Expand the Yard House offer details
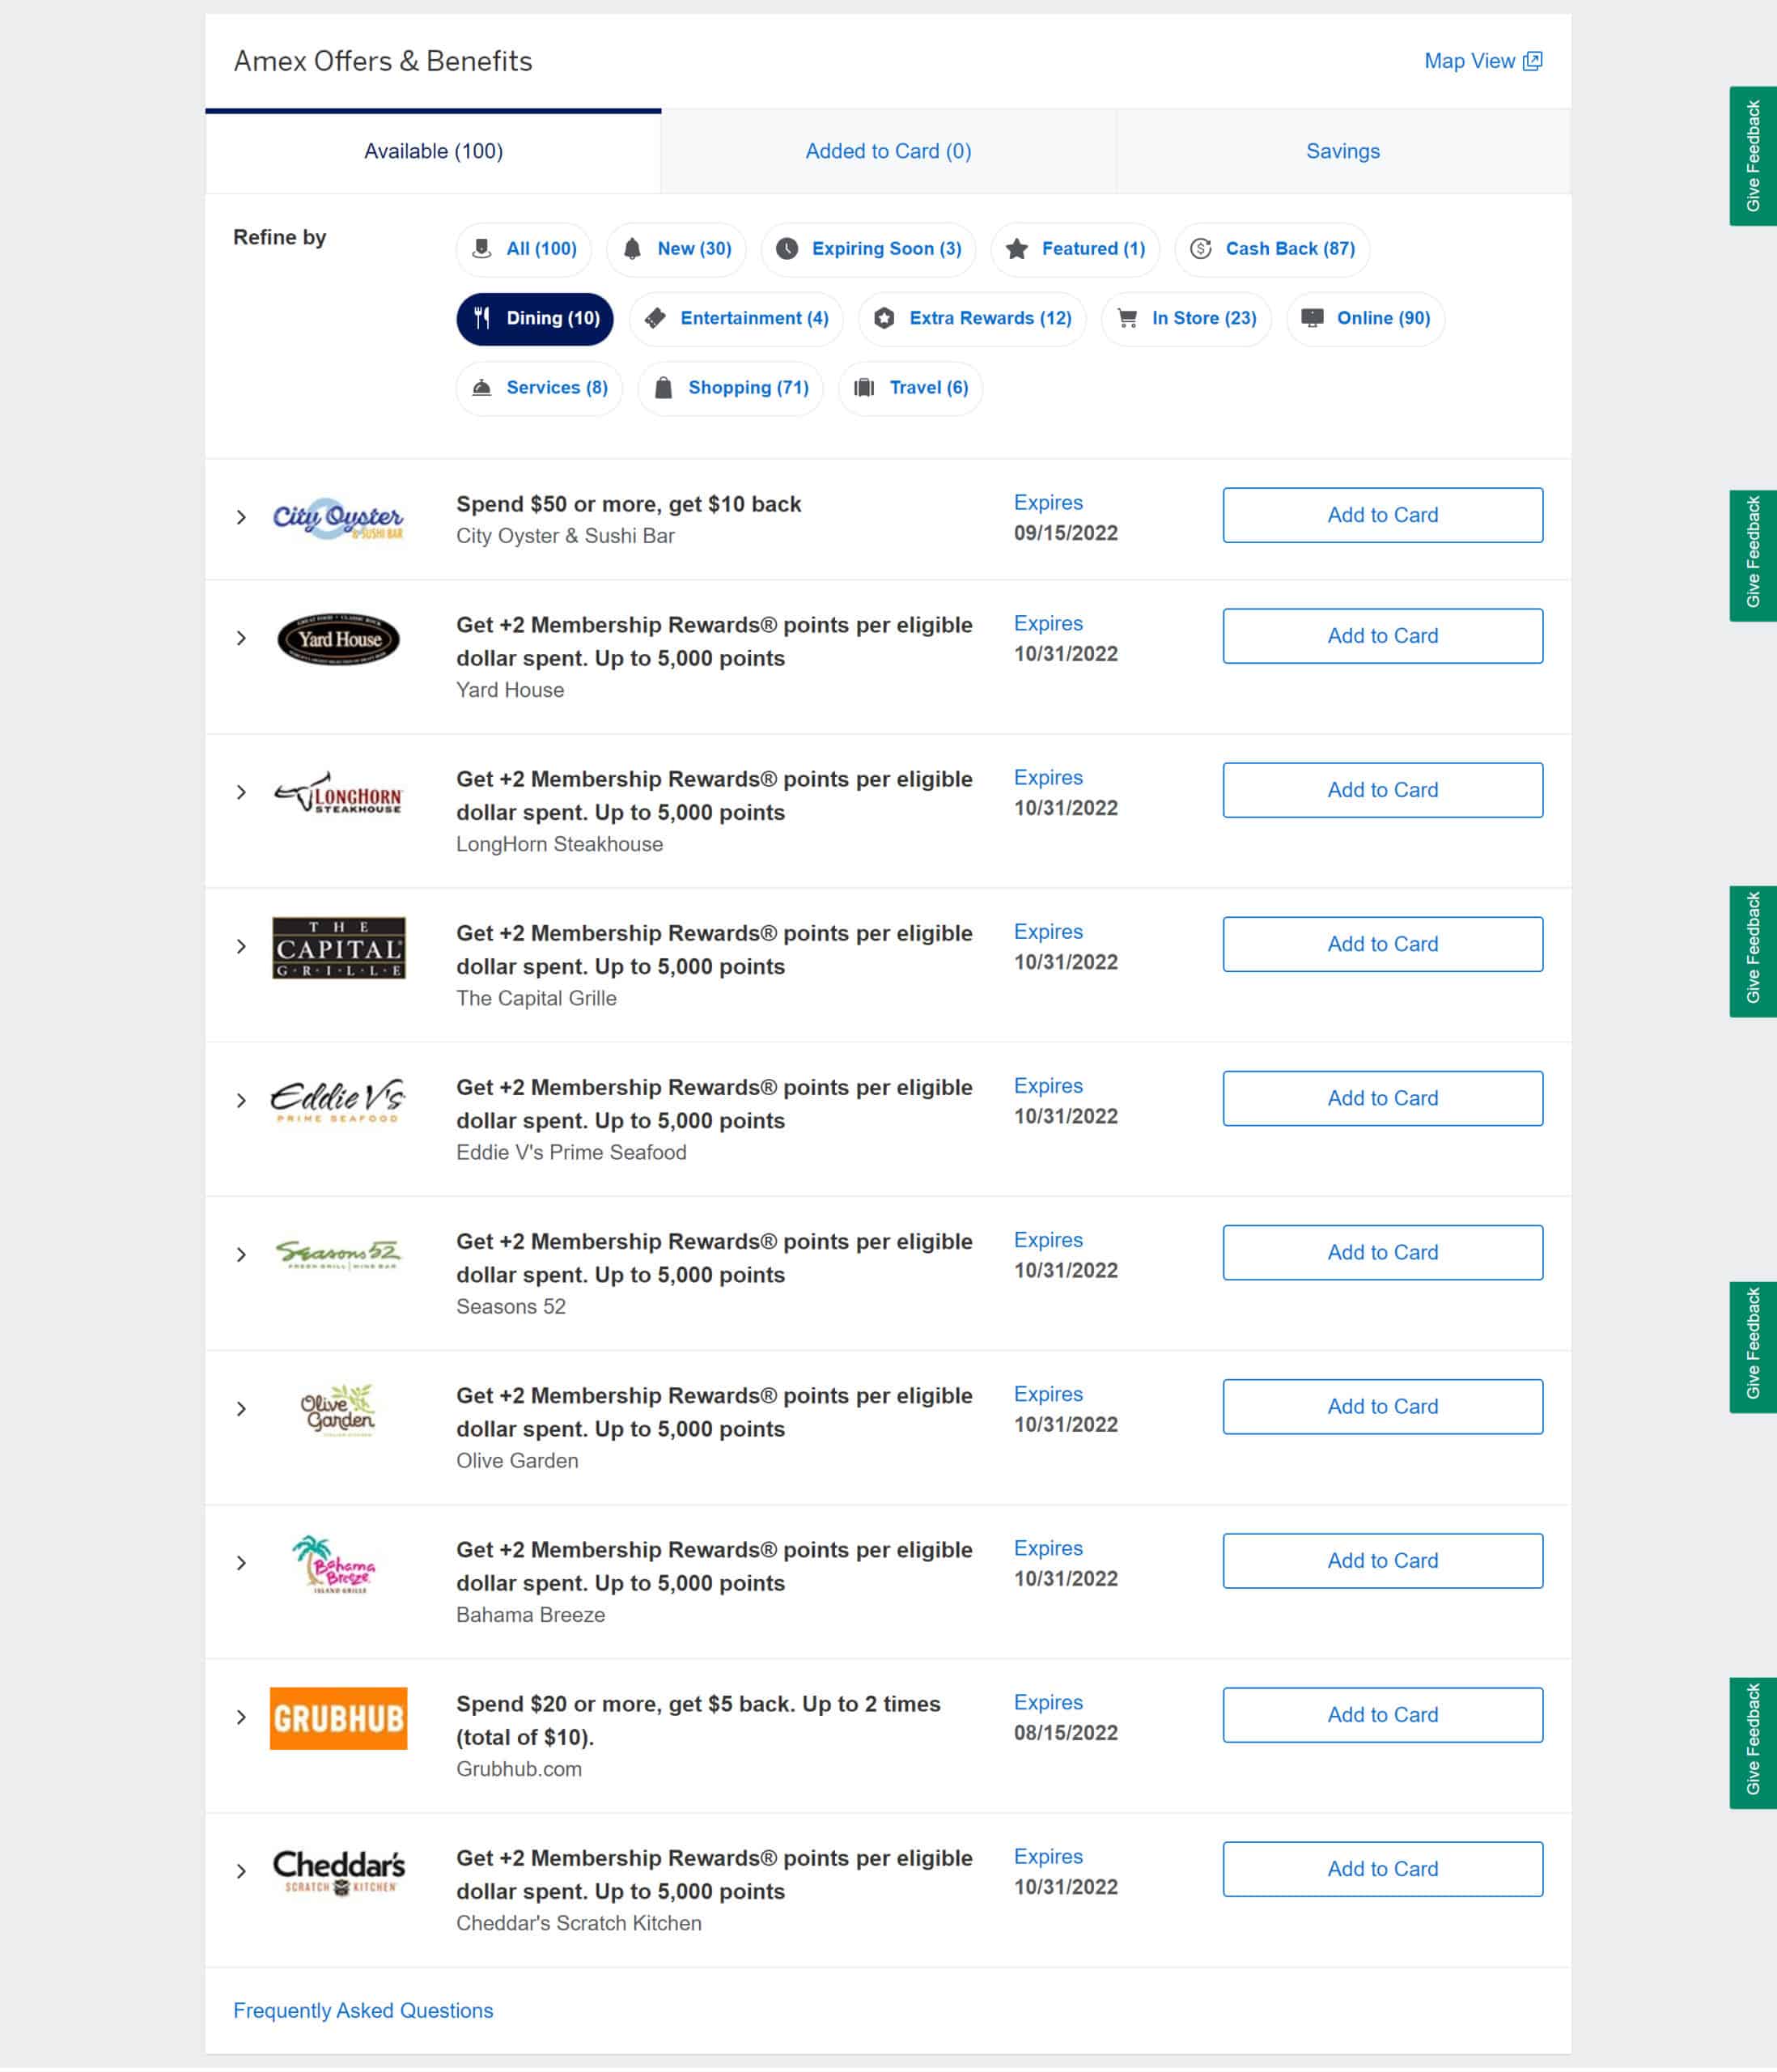 (x=241, y=638)
